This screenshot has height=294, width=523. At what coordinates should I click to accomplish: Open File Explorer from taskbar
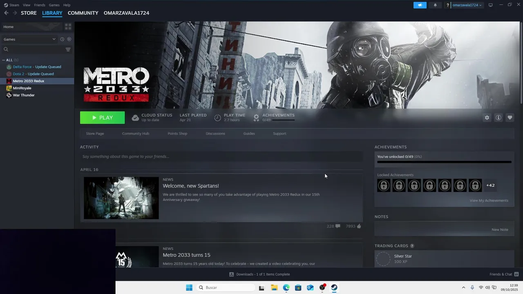[x=274, y=287]
